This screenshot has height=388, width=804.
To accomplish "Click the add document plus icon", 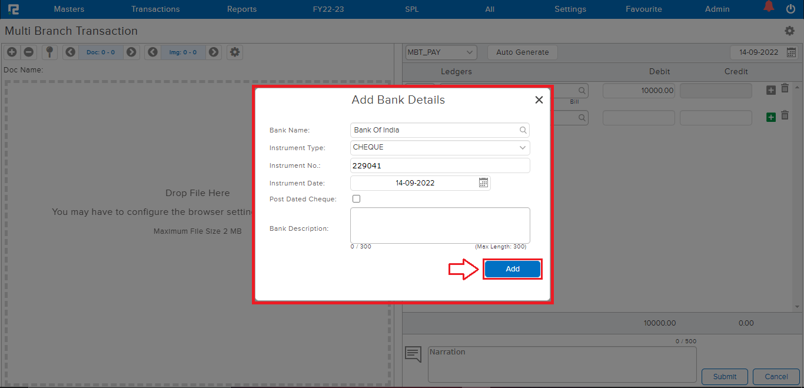I will tap(12, 52).
